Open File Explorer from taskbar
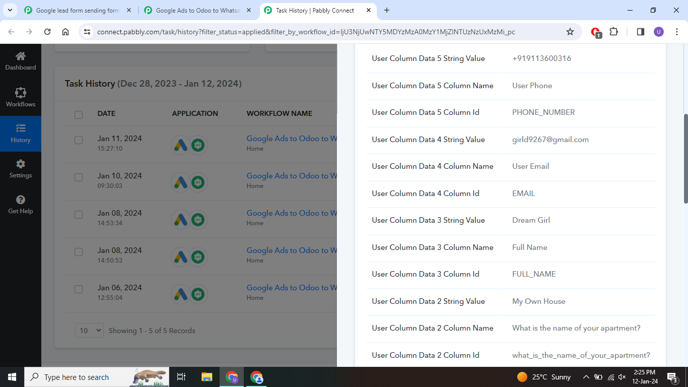This screenshot has width=688, height=387. 207,377
